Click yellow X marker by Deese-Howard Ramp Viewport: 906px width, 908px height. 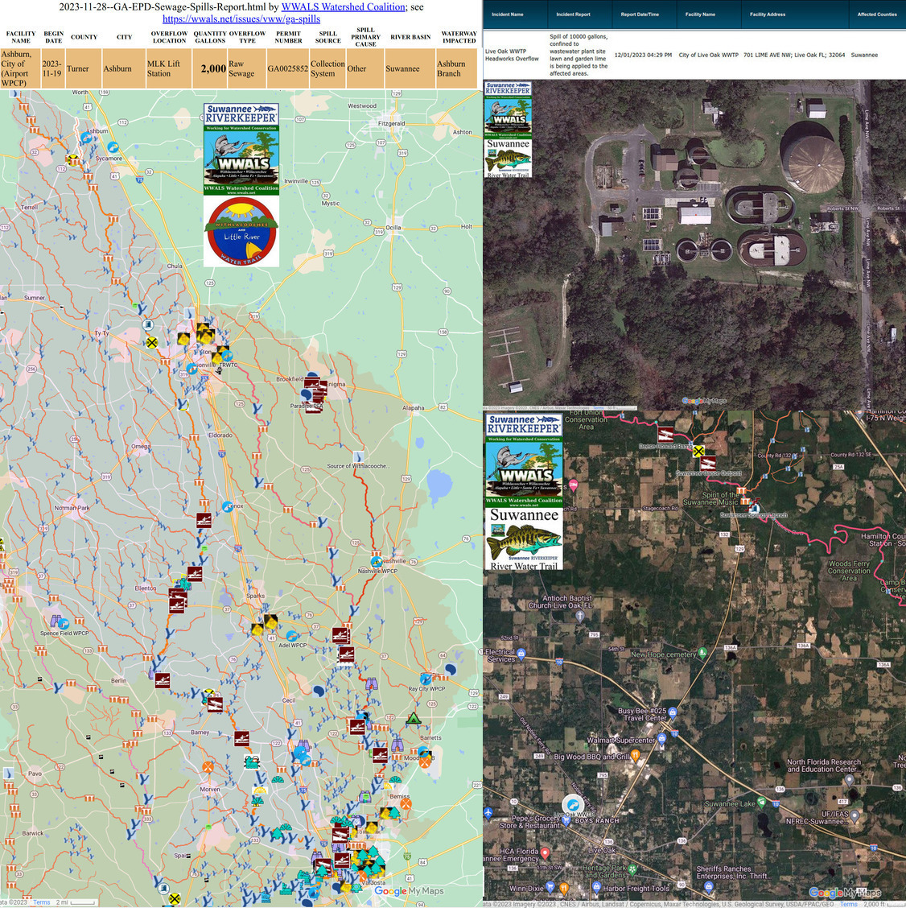click(x=698, y=451)
